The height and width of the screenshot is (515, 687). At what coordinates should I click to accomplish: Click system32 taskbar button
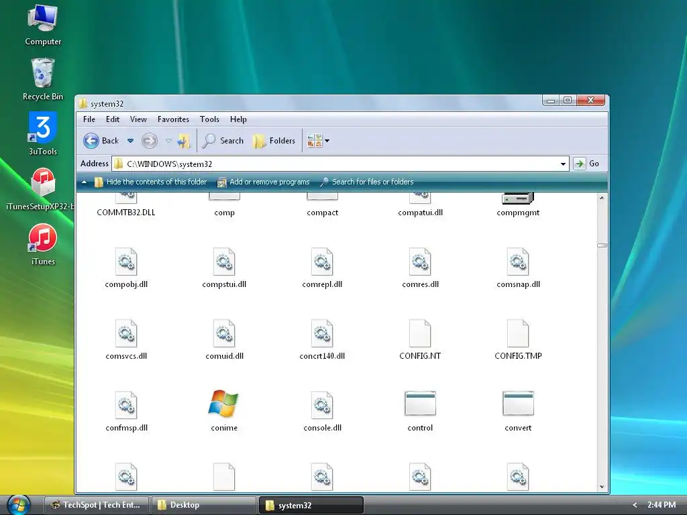tap(311, 505)
